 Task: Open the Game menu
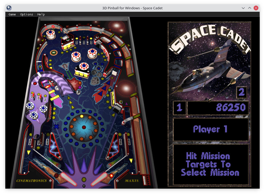click(12, 14)
